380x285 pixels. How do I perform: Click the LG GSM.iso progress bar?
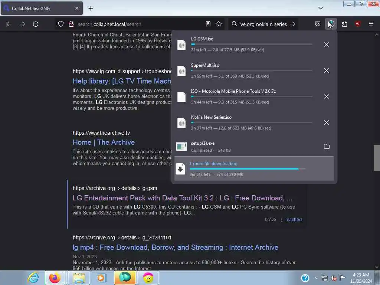pos(252,45)
